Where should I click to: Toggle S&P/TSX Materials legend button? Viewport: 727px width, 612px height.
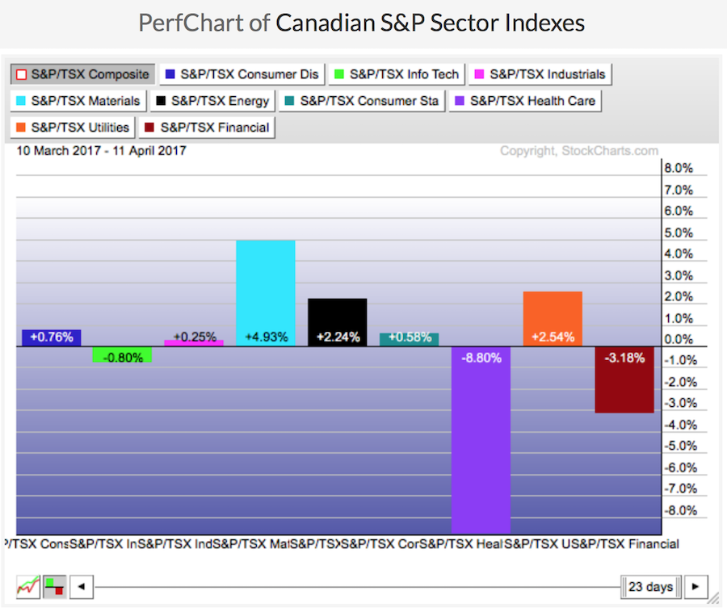[x=80, y=101]
